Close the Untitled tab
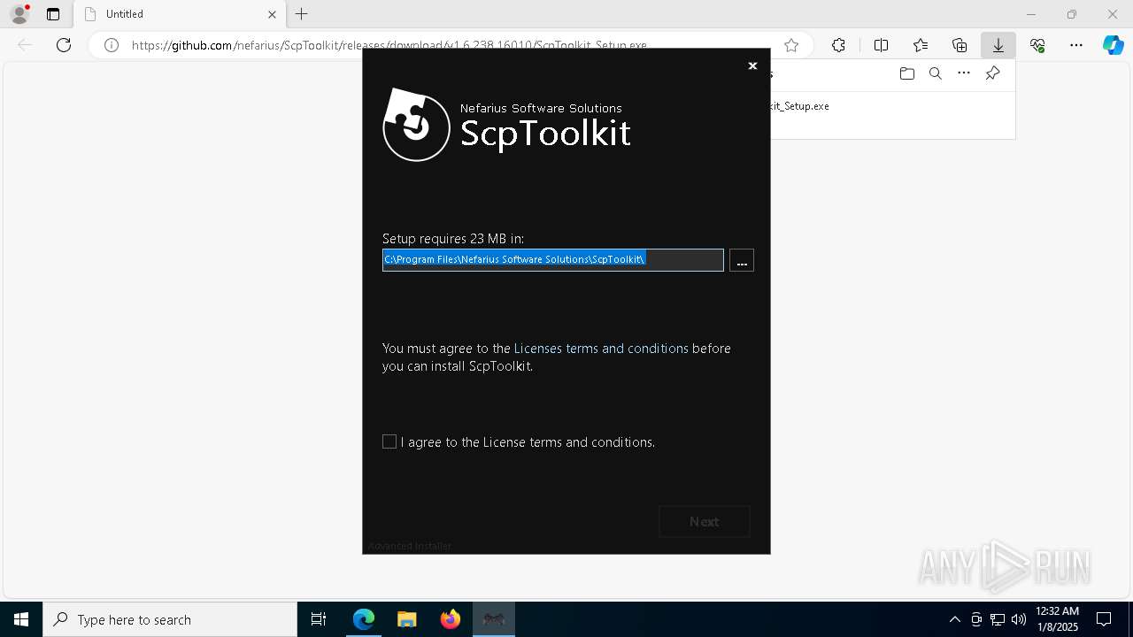Screen dimensions: 1133x637 pos(272,14)
